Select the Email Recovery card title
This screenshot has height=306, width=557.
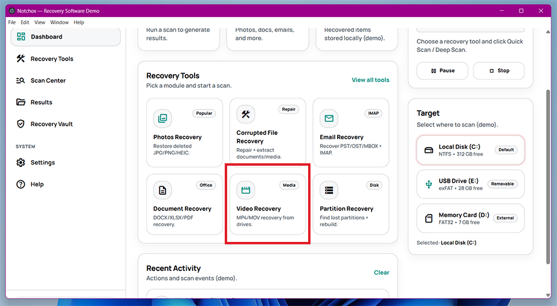tap(342, 137)
